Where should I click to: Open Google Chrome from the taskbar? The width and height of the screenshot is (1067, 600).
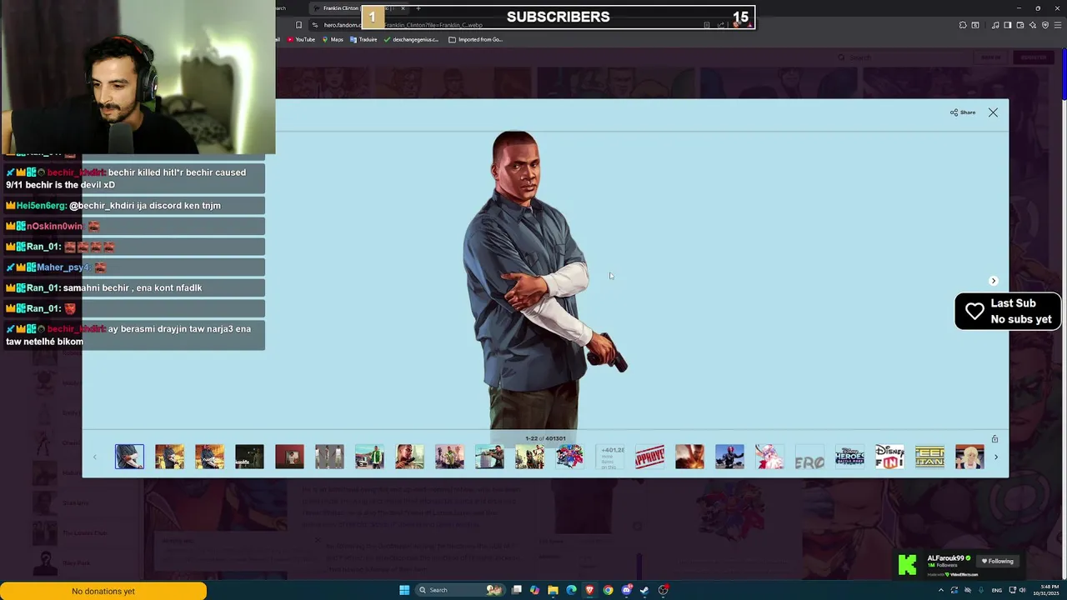coord(608,590)
